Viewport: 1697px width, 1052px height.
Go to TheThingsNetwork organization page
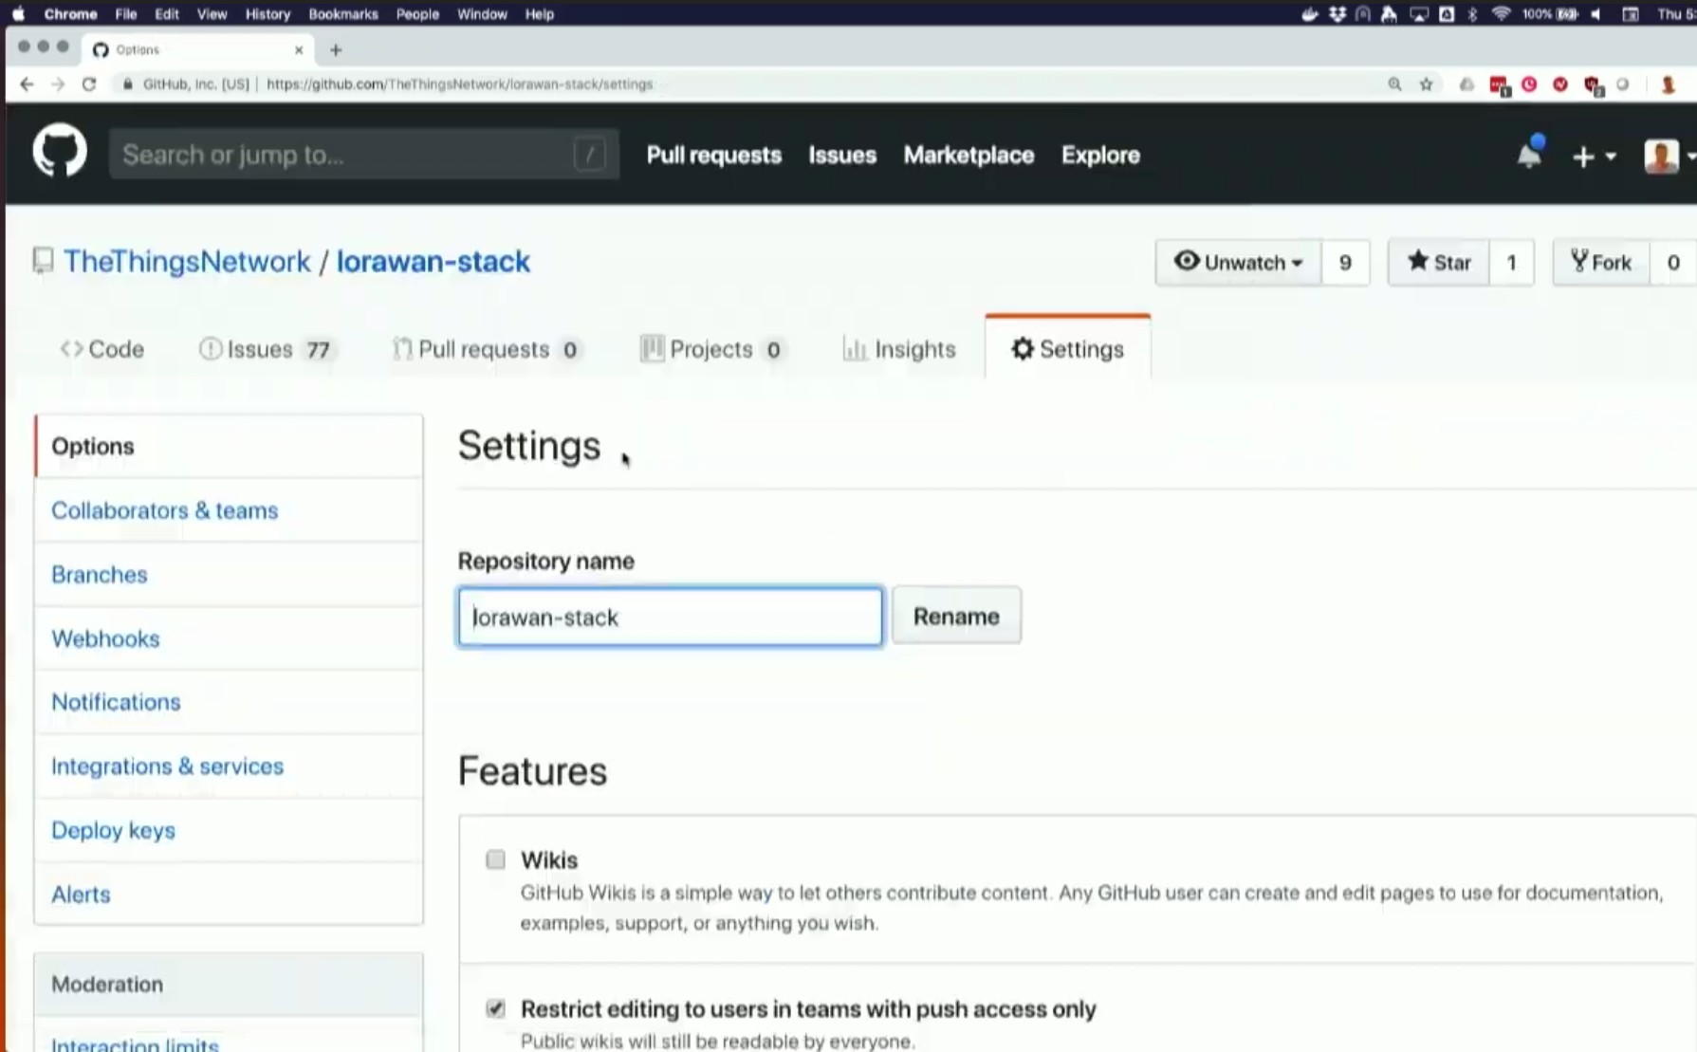click(x=187, y=261)
